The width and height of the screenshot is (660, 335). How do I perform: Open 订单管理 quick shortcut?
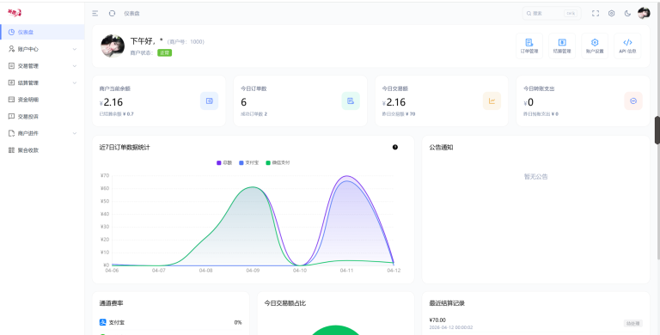coord(529,46)
